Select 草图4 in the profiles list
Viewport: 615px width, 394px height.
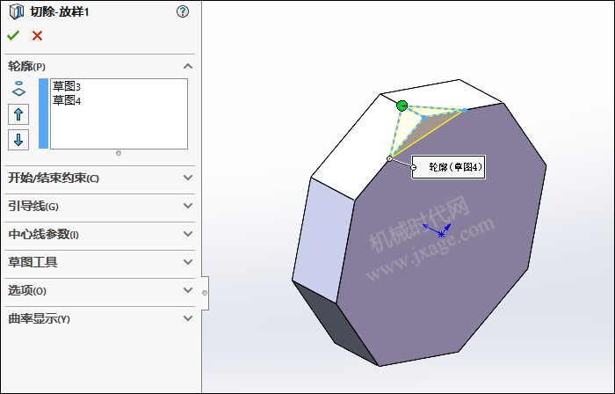67,100
